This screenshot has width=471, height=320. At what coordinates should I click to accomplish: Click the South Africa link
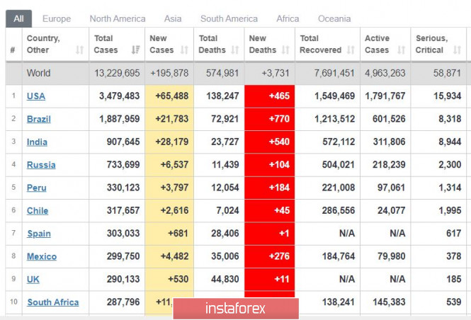pyautogui.click(x=53, y=302)
